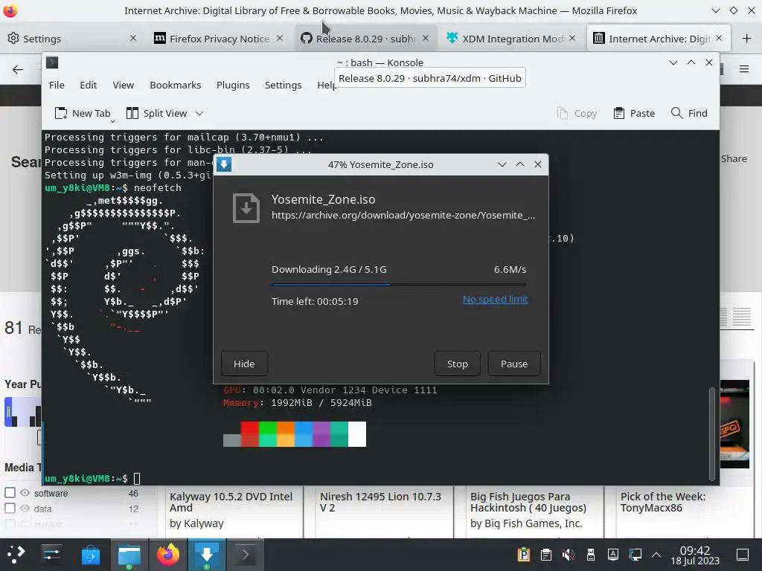Open the KDE application launcher

[16, 554]
